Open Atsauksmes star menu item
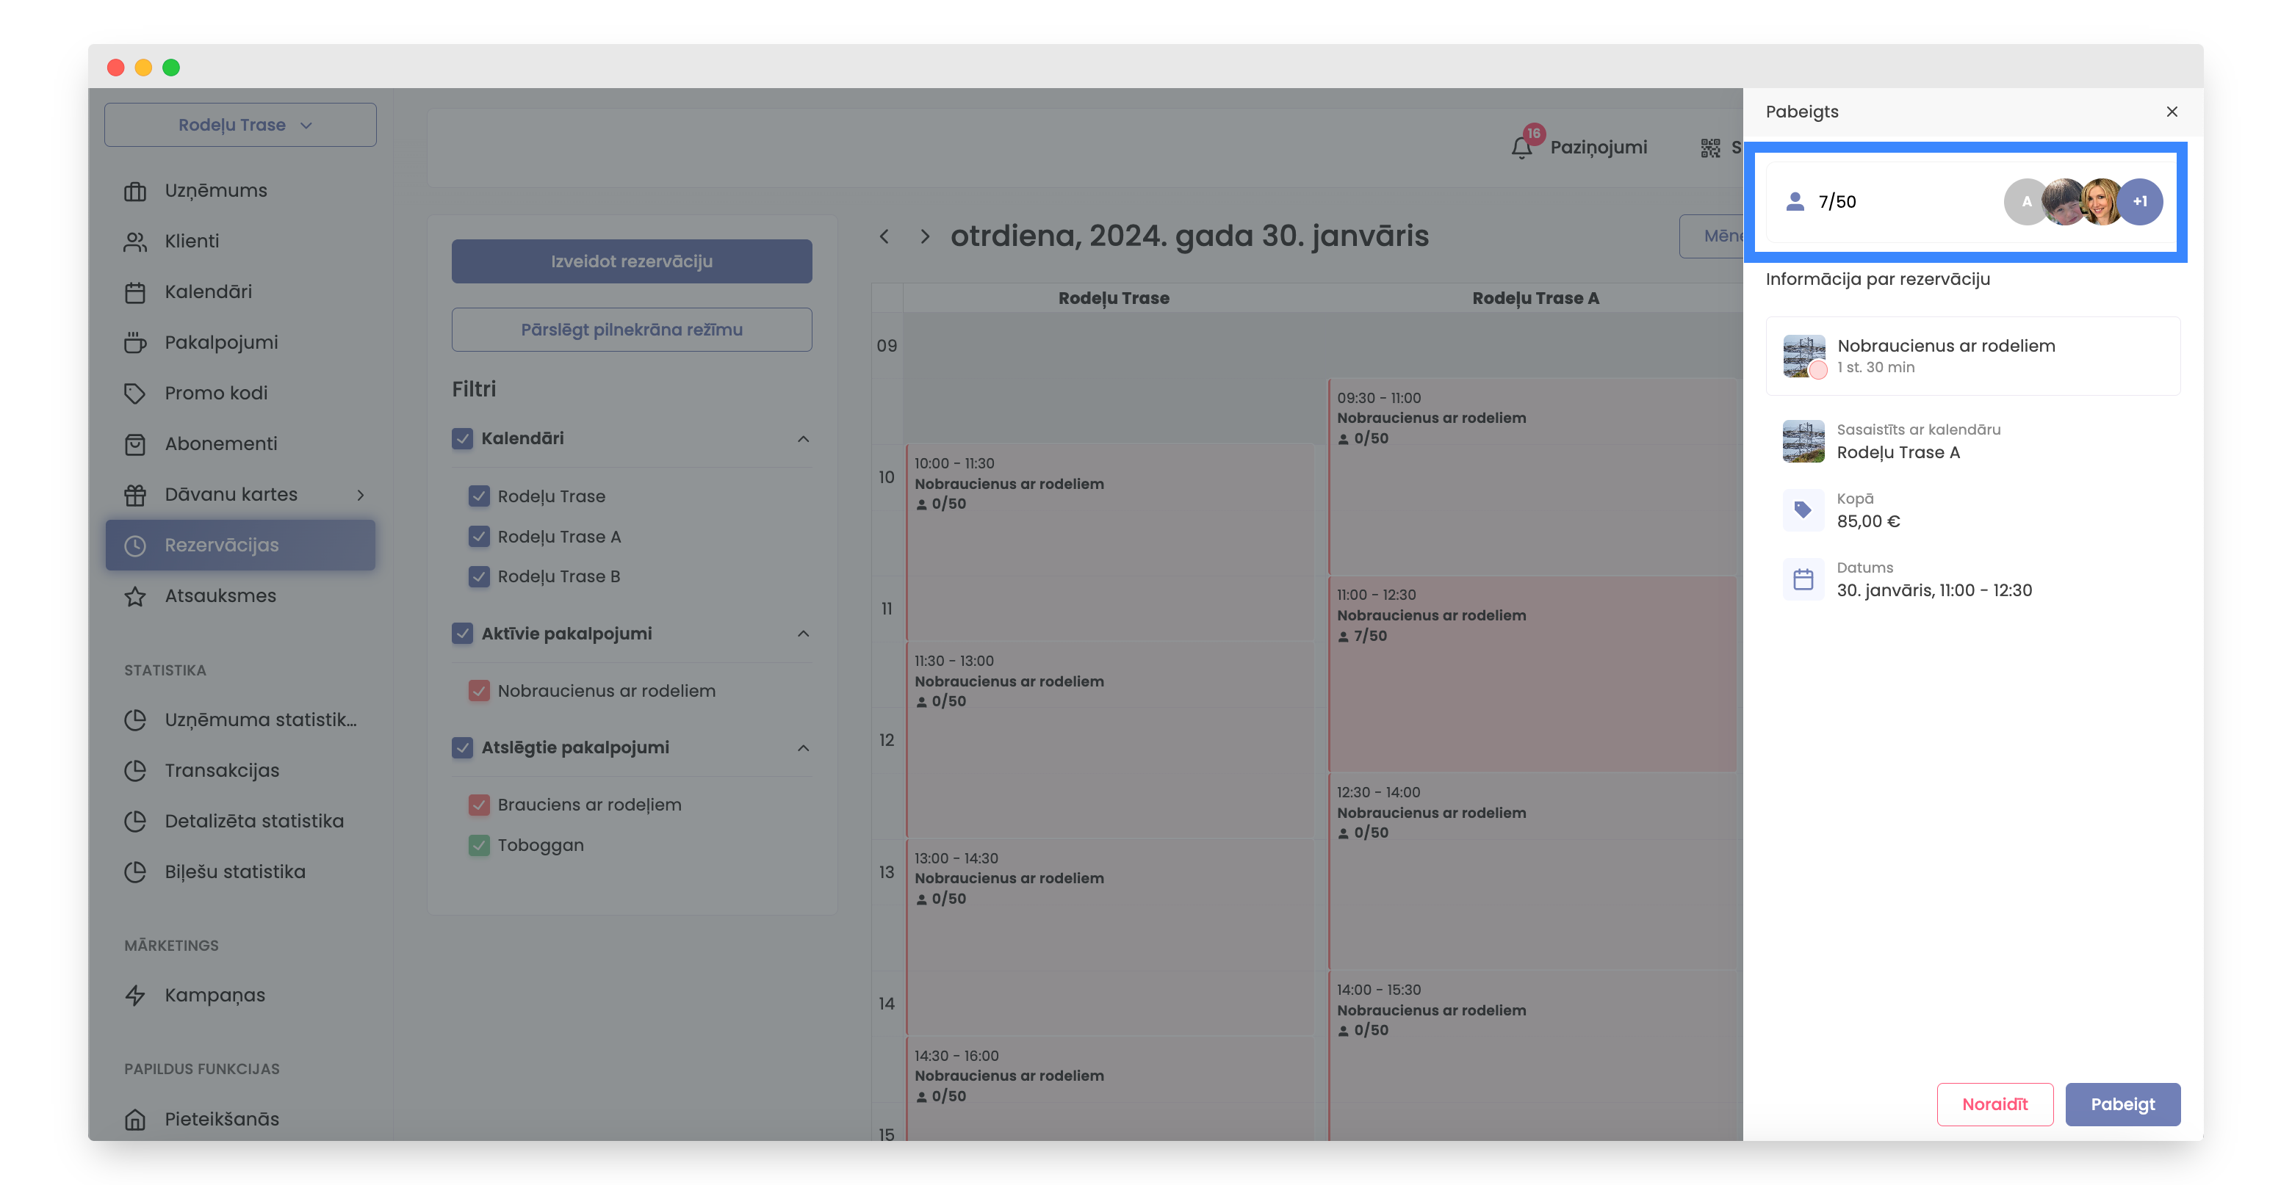 (220, 595)
